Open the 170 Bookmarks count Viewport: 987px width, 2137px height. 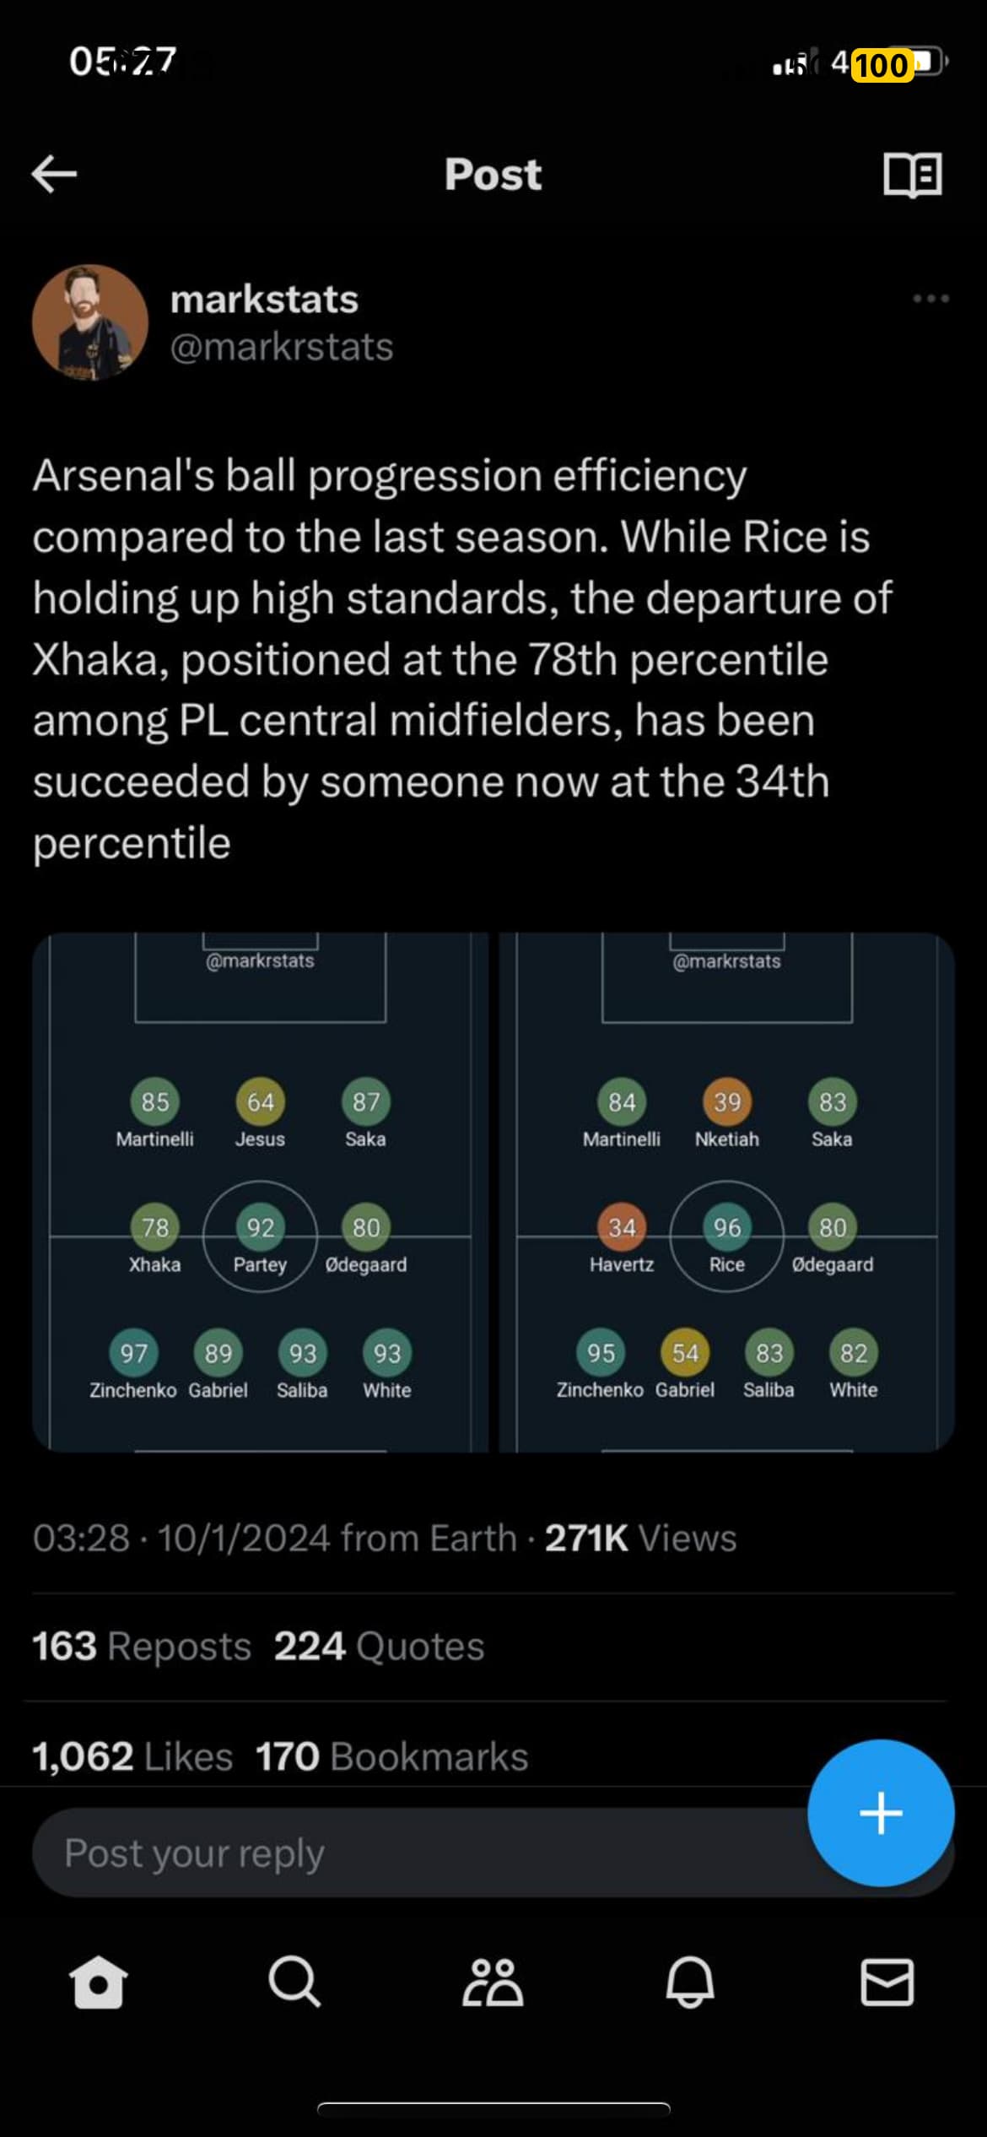391,1756
